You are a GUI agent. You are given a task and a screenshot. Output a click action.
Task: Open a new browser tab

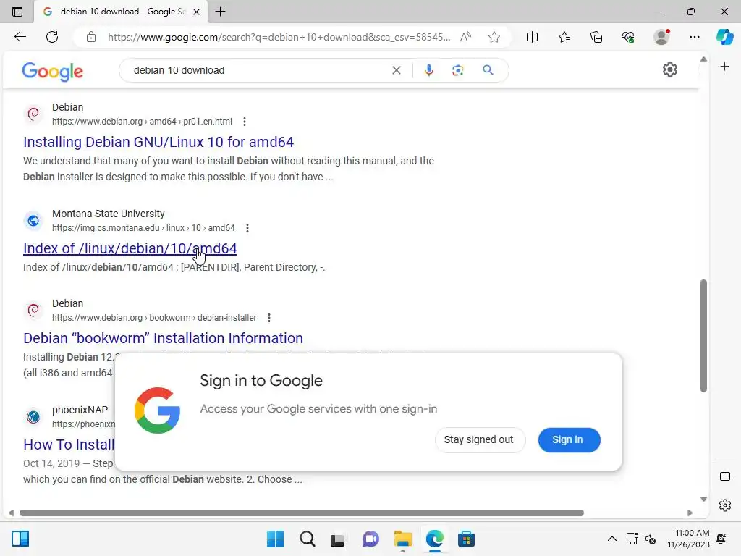pyautogui.click(x=220, y=12)
